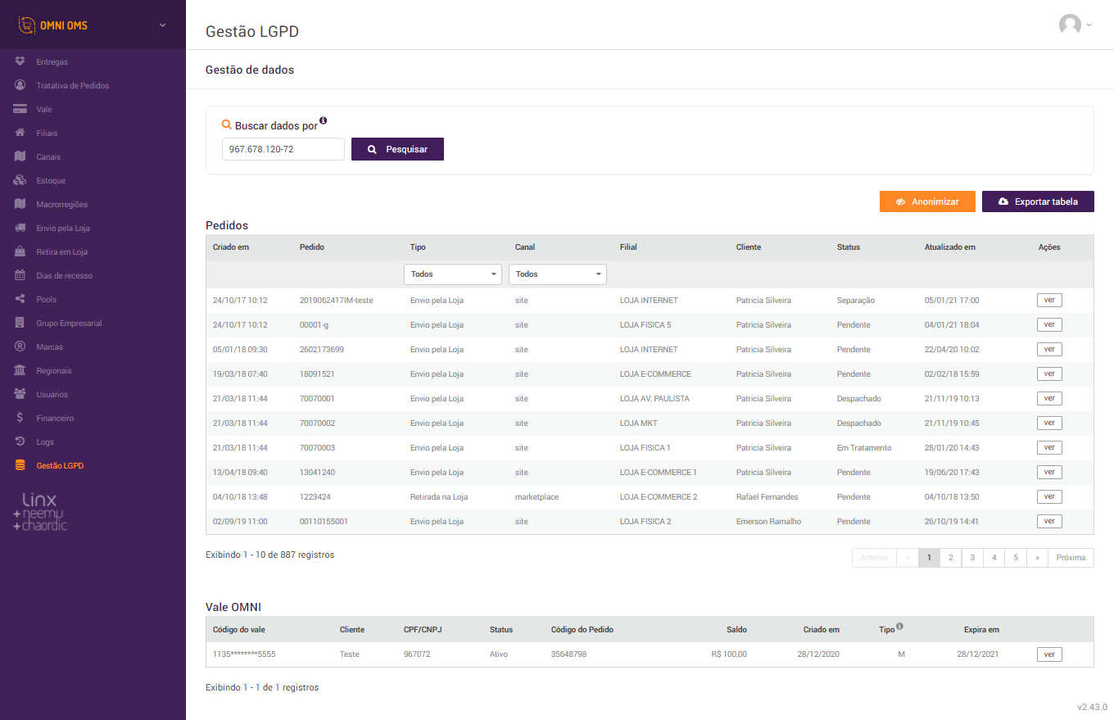
Task: Click ver for order 2019062417IM-teste
Action: tap(1049, 300)
